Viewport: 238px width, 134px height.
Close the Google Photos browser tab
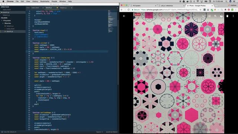212,6
